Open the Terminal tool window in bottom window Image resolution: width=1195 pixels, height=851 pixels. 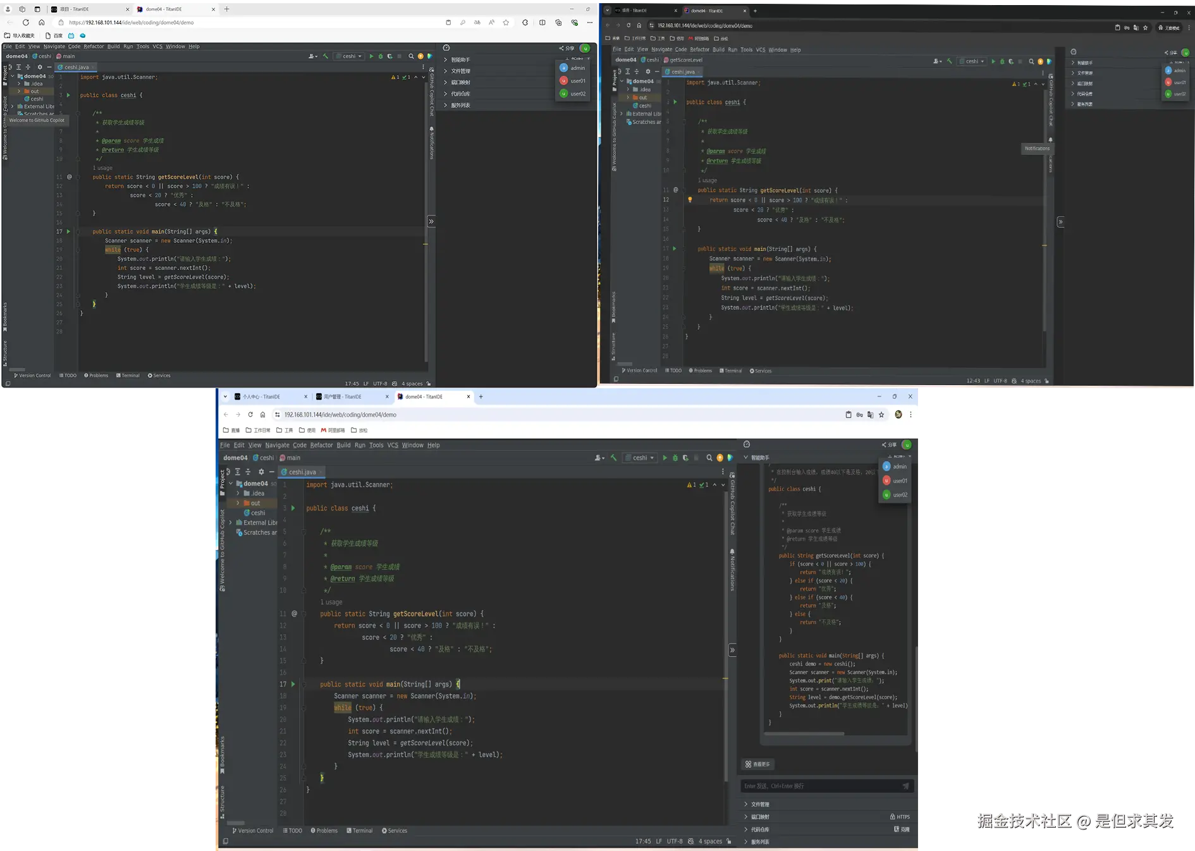[x=360, y=831]
